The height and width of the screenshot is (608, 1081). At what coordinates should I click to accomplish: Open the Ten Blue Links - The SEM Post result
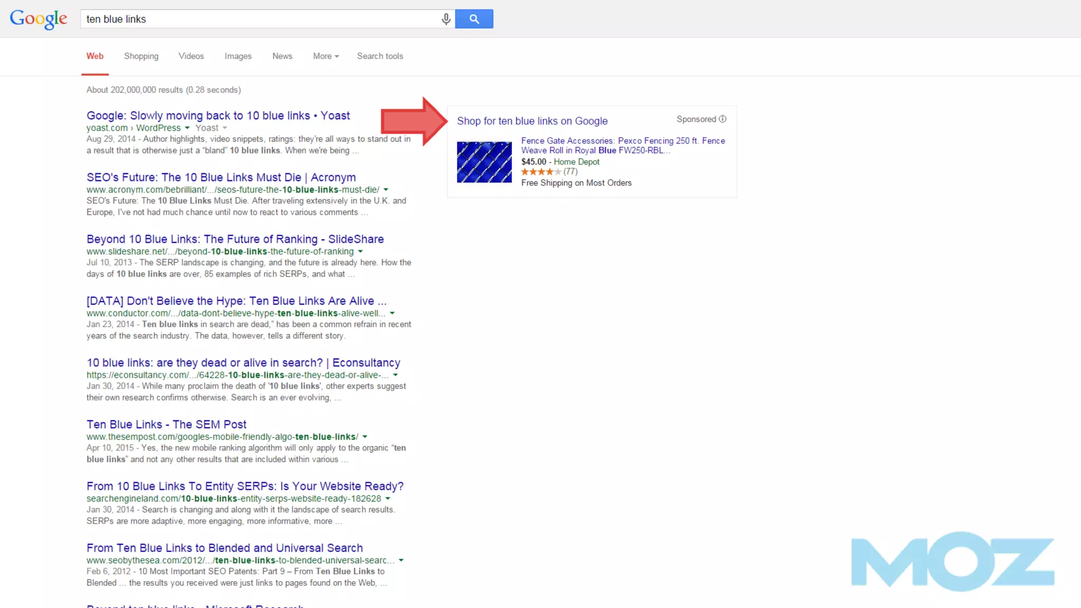(x=166, y=424)
